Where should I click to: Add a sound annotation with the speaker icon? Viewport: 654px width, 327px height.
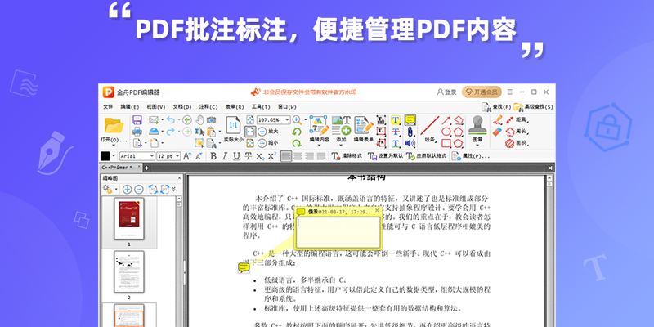(x=410, y=144)
